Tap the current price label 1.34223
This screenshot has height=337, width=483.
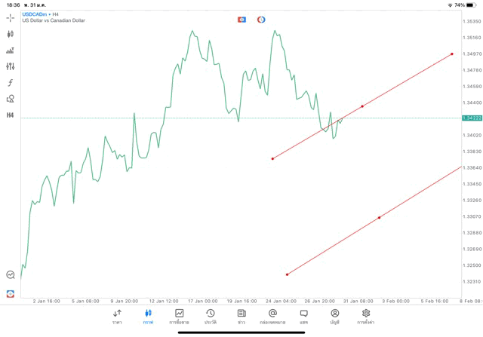pos(472,118)
